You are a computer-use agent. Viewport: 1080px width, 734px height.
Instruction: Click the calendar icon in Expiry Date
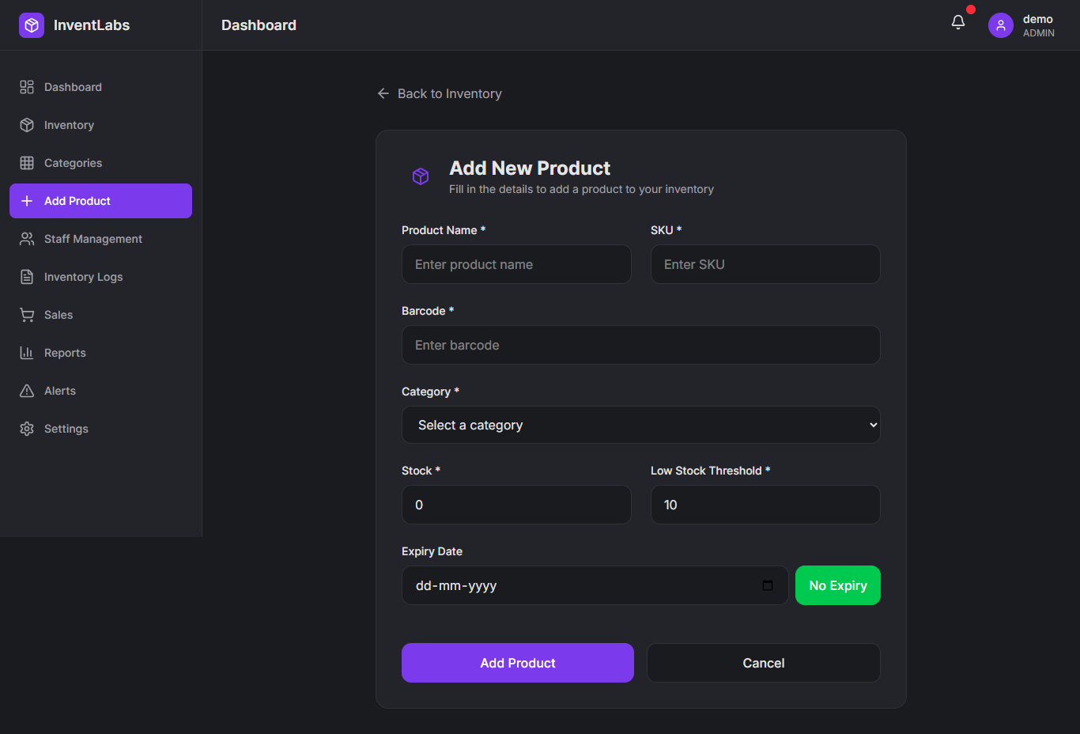767,585
